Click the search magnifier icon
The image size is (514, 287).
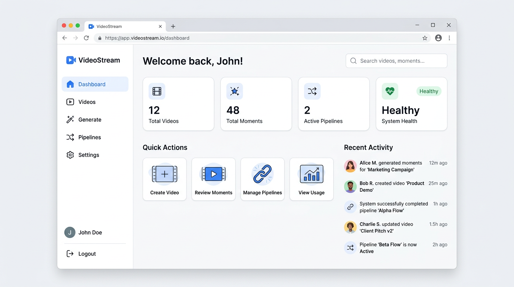(353, 61)
